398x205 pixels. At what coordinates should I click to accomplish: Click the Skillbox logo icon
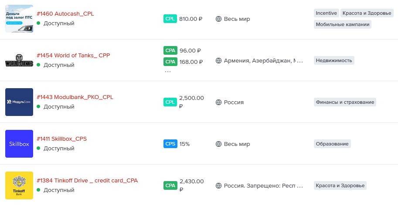[19, 144]
